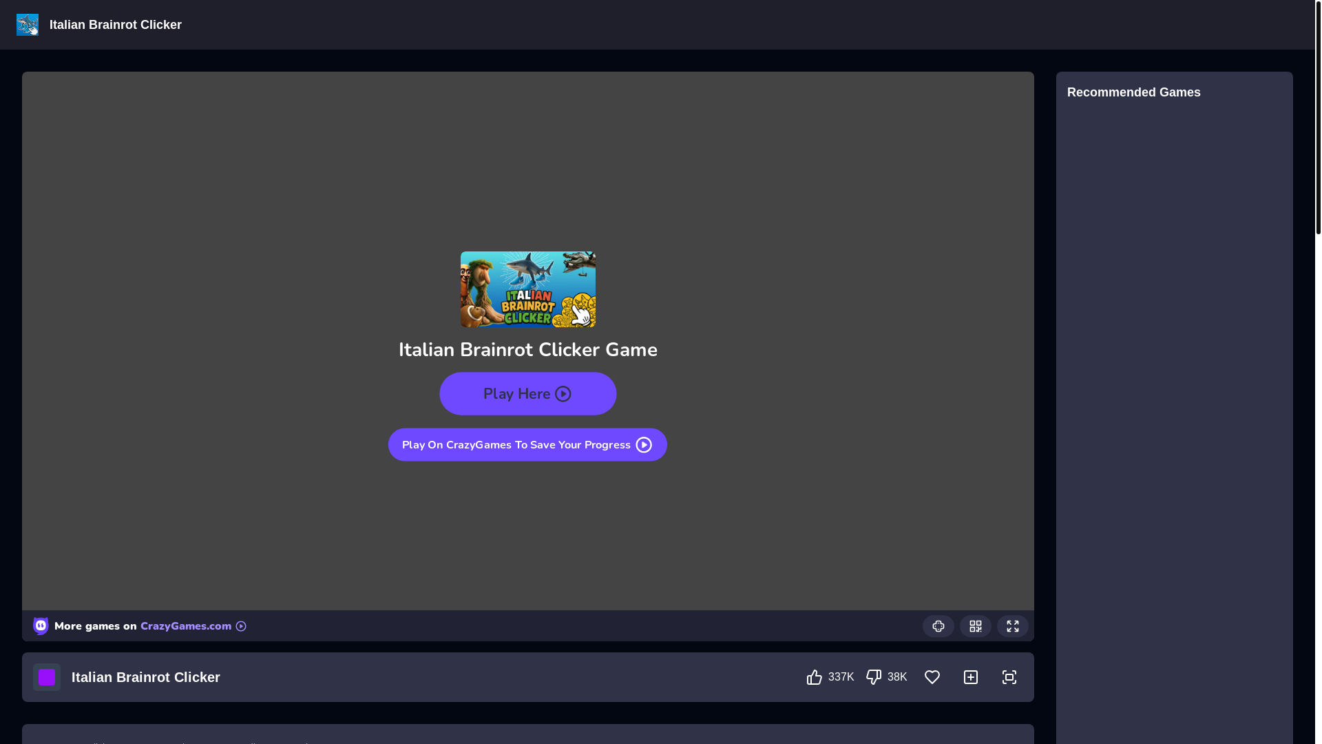Click Play On CrazyGames To Save Your Progress
The image size is (1322, 744).
pos(527,445)
